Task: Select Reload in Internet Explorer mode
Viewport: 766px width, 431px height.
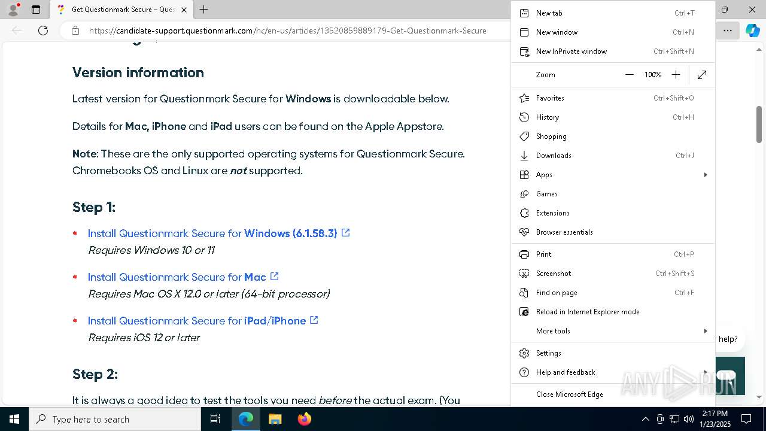Action: click(x=613, y=312)
